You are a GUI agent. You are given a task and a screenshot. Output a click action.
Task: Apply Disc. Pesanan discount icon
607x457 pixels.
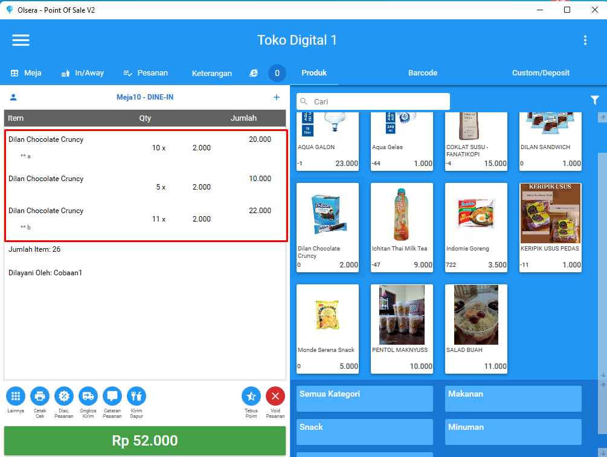[x=64, y=396]
